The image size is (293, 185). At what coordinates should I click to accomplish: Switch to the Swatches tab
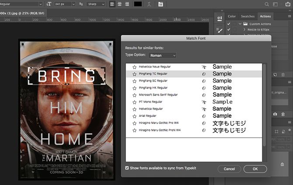(x=247, y=16)
